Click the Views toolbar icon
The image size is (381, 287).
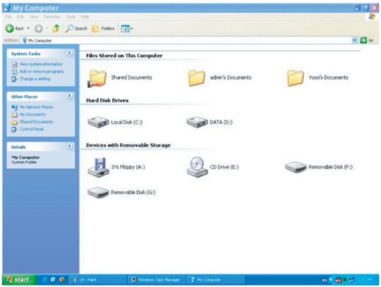pos(127,29)
